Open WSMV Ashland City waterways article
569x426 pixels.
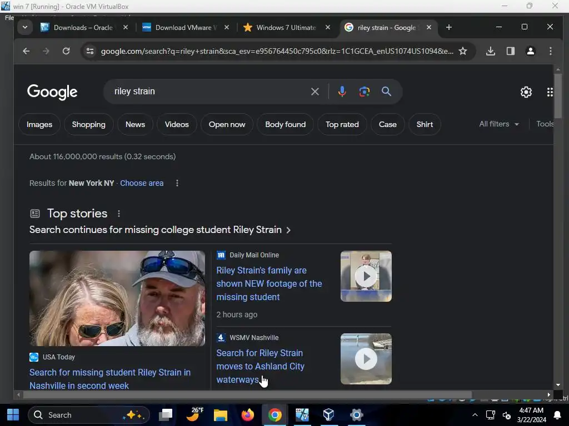tap(260, 366)
